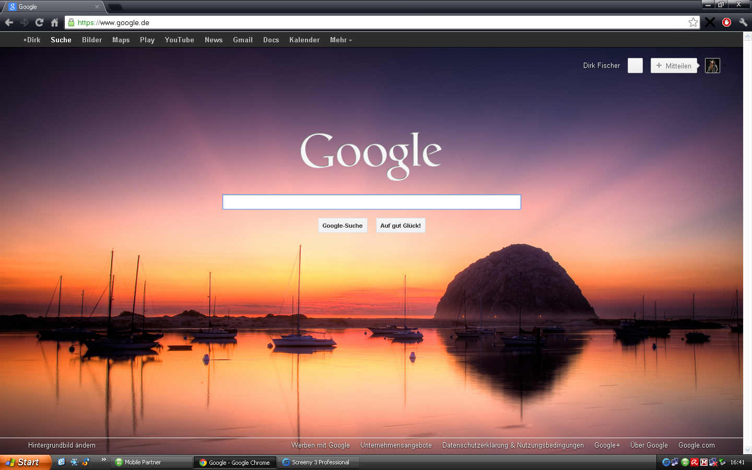Click the scrollbar down arrow

pyautogui.click(x=747, y=450)
